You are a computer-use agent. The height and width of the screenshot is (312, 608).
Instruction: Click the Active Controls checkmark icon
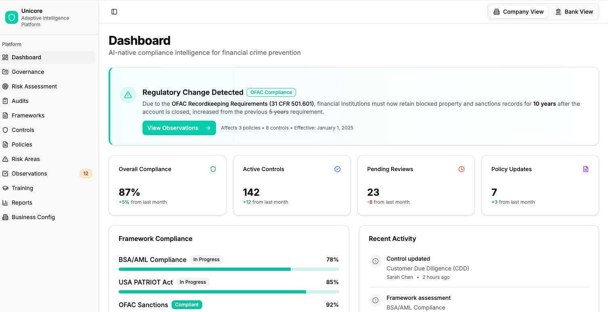pyautogui.click(x=338, y=169)
